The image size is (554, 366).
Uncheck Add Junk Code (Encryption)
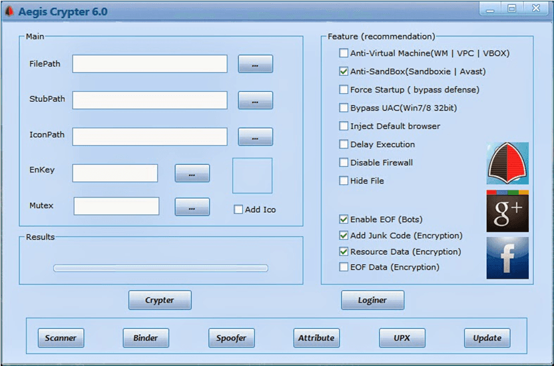(344, 236)
